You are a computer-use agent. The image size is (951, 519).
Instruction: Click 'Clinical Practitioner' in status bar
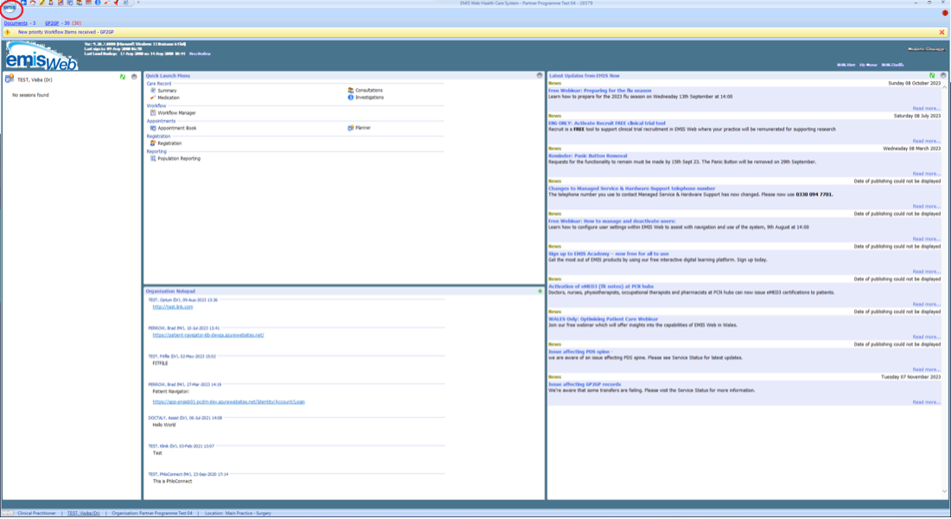click(36, 513)
